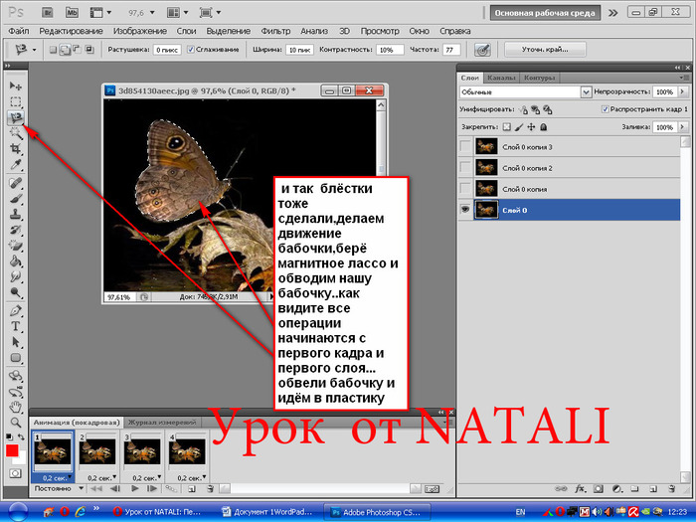Select the Paint Bucket tool
Image resolution: width=696 pixels, height=522 pixels.
(16, 261)
